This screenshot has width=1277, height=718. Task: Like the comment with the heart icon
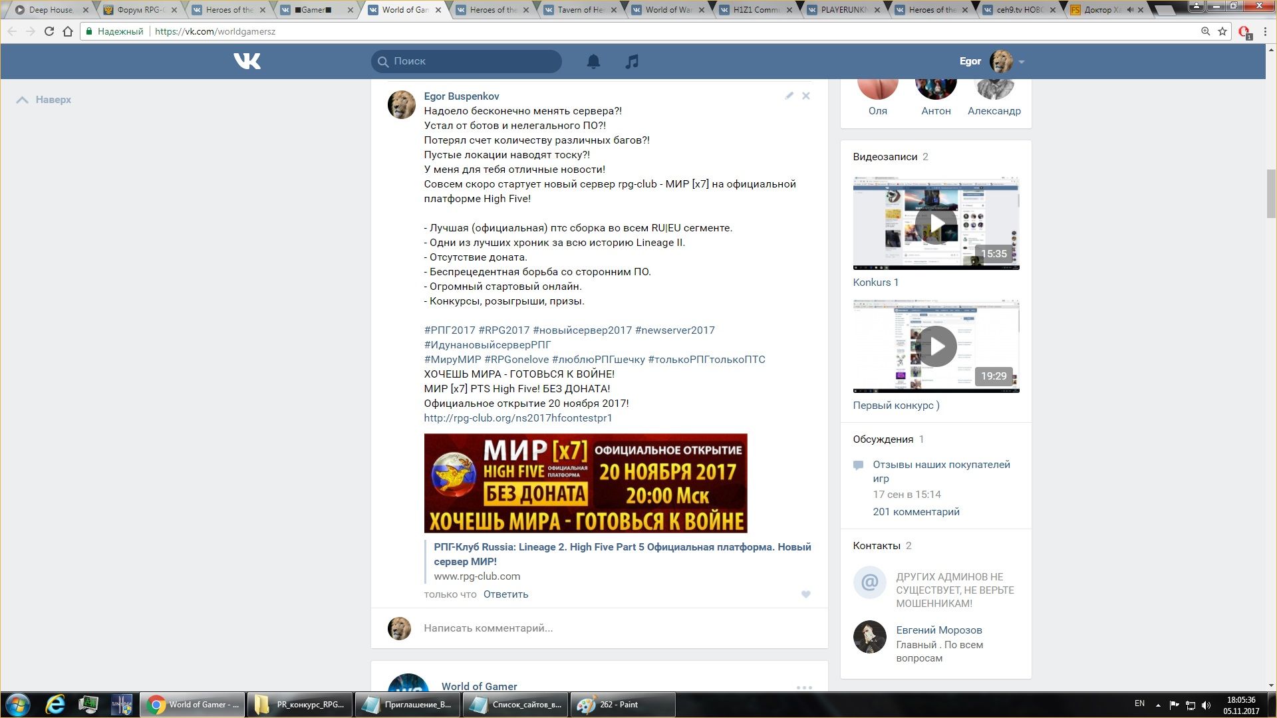point(805,594)
